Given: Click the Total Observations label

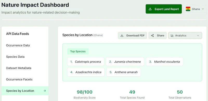Looking at the screenshot, I should coord(180,98).
